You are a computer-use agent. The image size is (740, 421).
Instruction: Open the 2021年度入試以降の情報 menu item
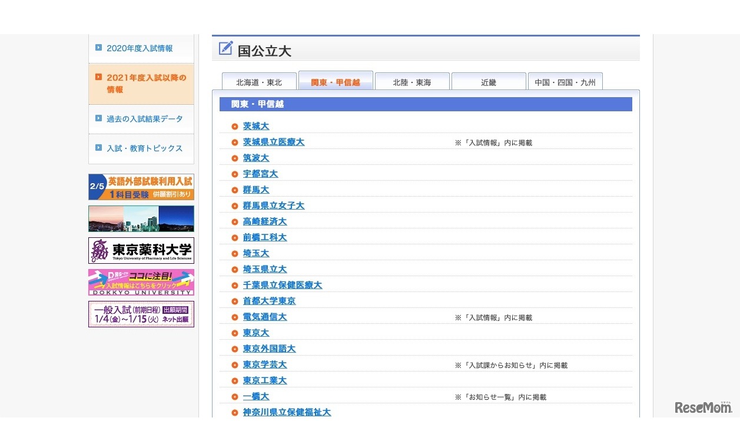click(x=146, y=84)
